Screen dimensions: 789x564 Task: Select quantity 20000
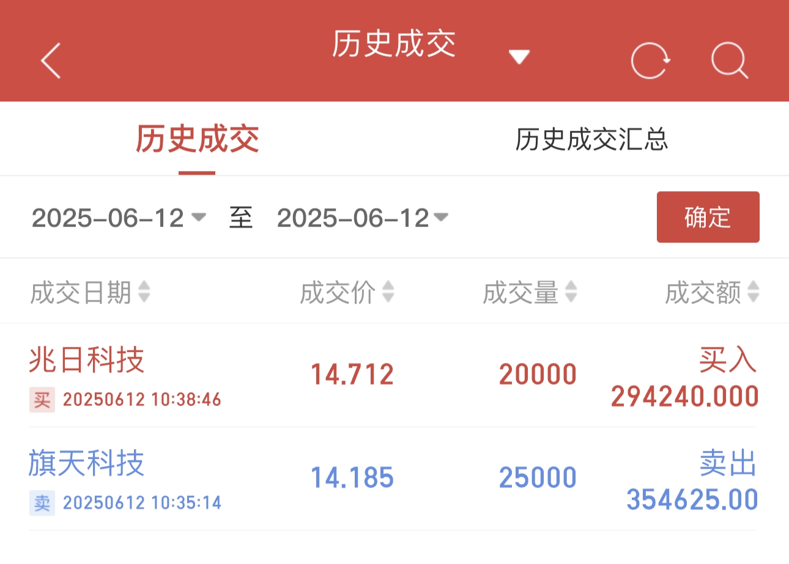[538, 374]
